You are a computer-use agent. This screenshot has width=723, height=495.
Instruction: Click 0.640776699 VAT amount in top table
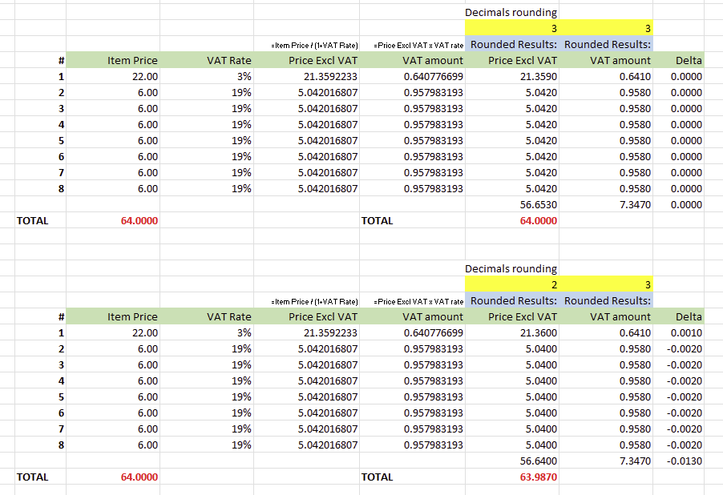tap(433, 76)
